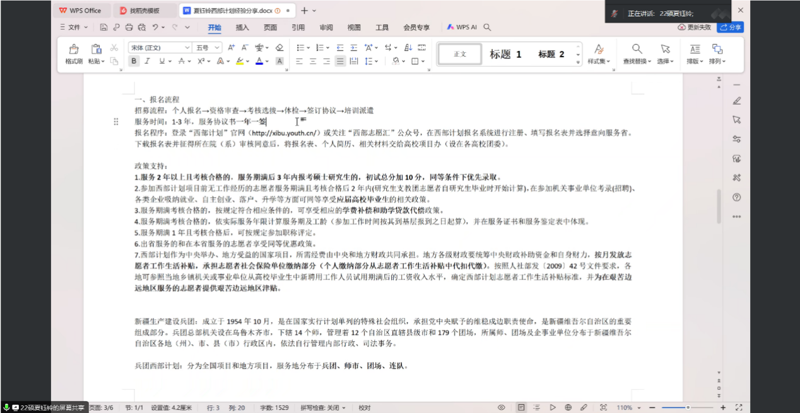Click the pen tool in right sidebar
Screen dimensions: 800x413
click(736, 101)
